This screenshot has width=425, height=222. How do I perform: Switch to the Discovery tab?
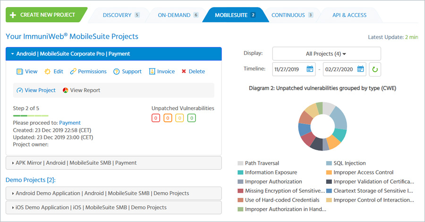point(120,15)
